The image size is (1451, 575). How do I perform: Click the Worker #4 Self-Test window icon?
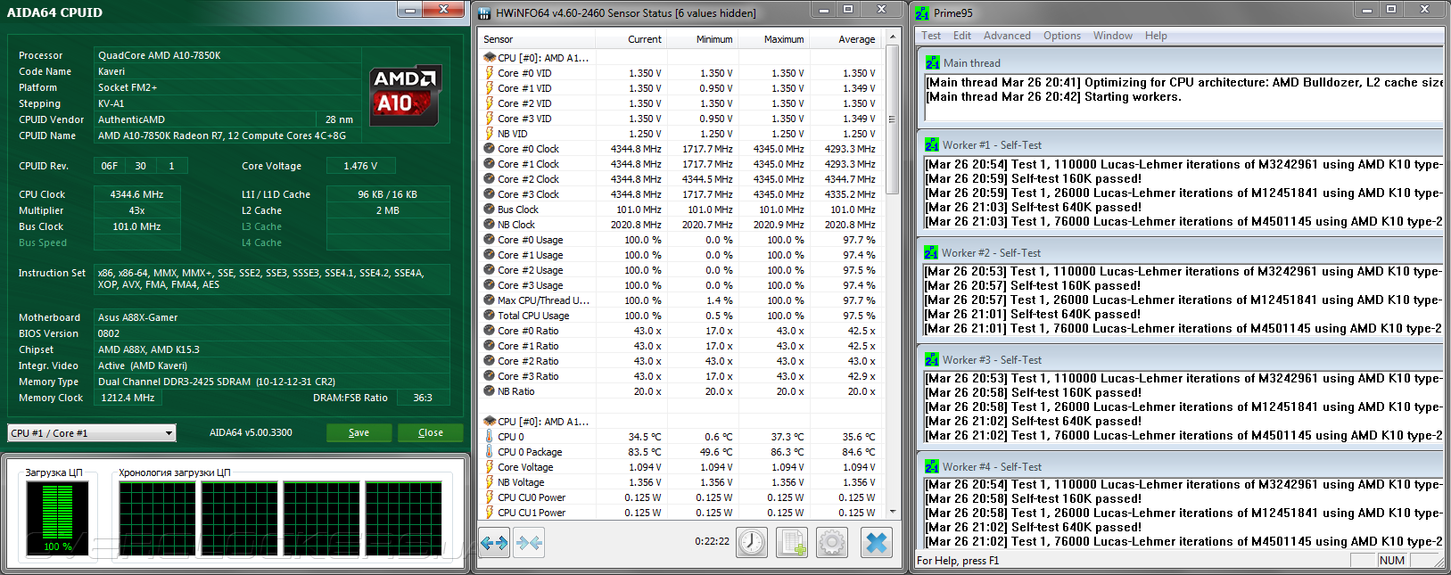pyautogui.click(x=932, y=466)
